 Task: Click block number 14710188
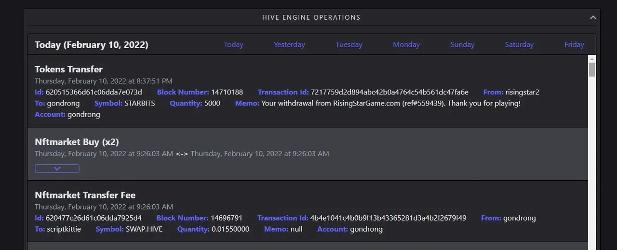point(227,92)
